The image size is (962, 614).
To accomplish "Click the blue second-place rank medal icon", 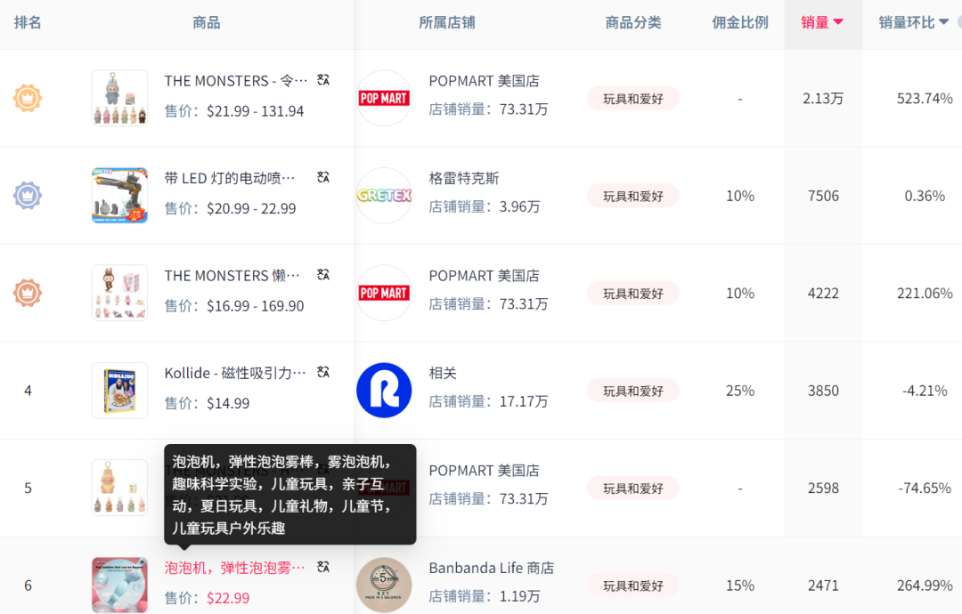I will point(28,195).
